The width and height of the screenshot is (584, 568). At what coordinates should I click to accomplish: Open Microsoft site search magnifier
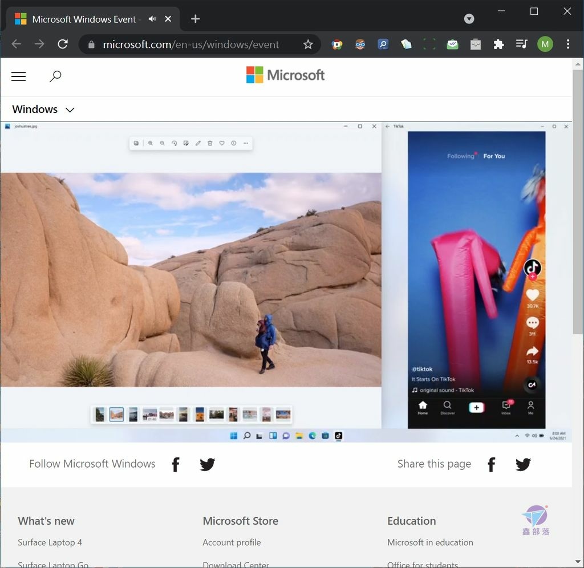[x=55, y=76]
